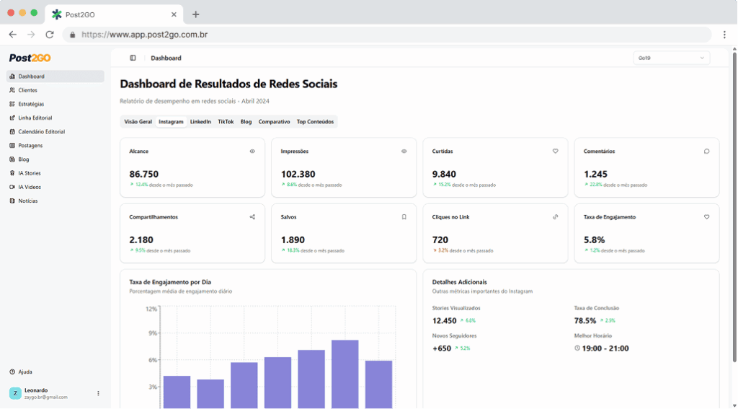
Task: Open Linha Editorial in the sidebar
Action: (55, 118)
